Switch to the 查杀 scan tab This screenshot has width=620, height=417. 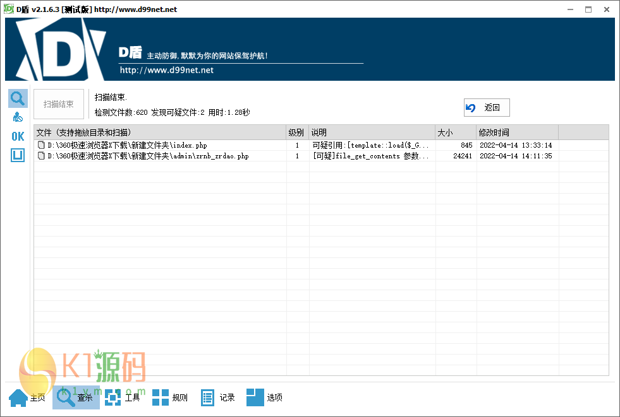pyautogui.click(x=75, y=397)
